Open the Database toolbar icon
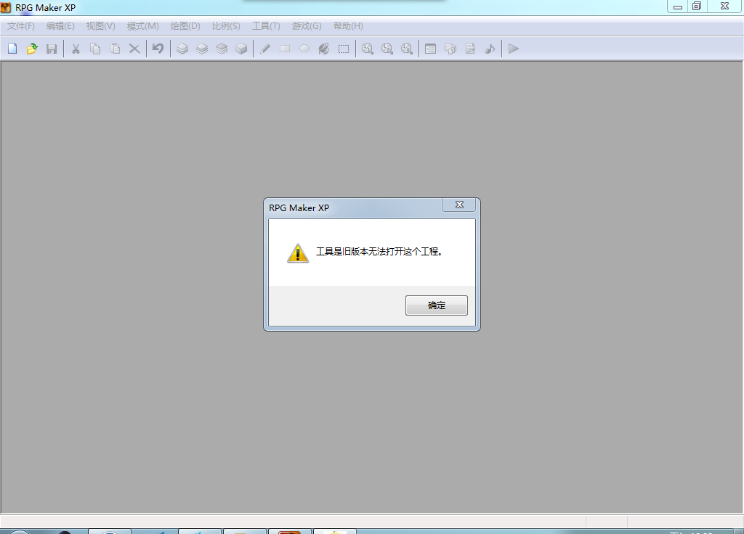The image size is (744, 534). point(430,49)
